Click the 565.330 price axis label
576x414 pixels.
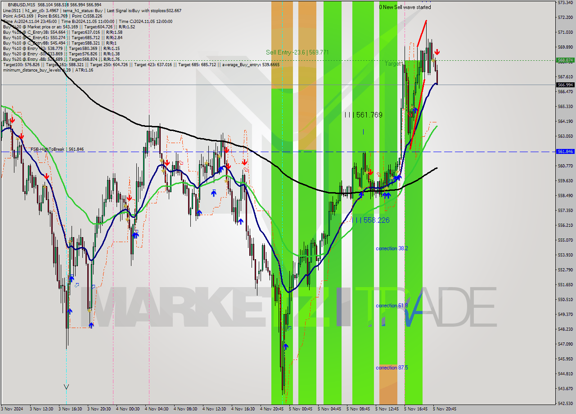(x=565, y=106)
